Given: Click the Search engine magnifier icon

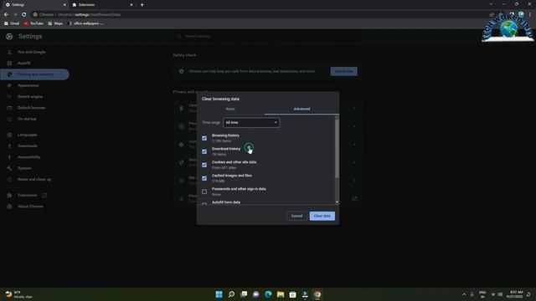Looking at the screenshot, I should coord(9,97).
